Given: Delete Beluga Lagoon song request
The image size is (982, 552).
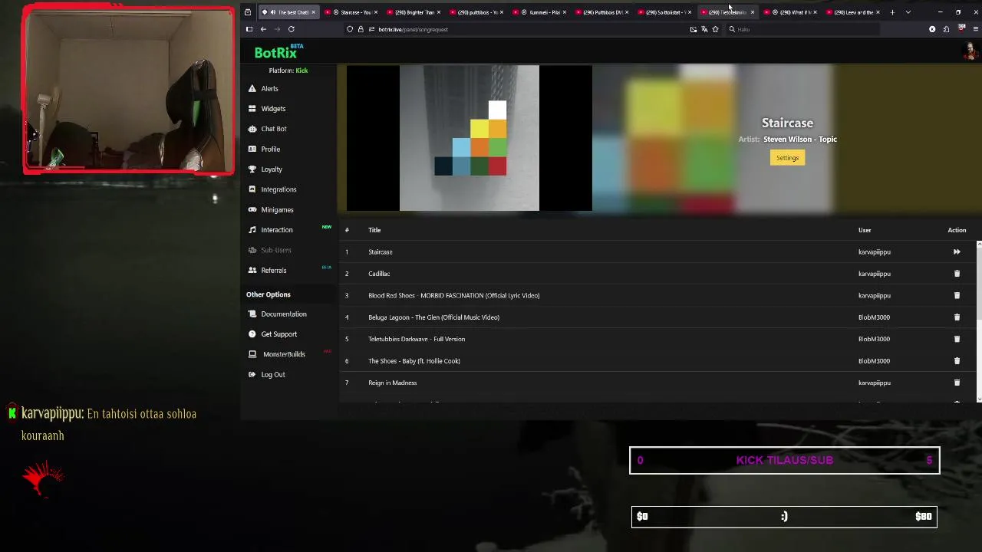Looking at the screenshot, I should [x=957, y=317].
